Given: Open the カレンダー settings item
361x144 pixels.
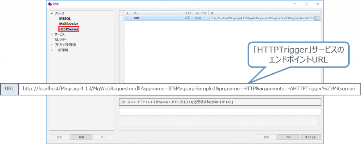Looking at the screenshot, I should [60, 39].
